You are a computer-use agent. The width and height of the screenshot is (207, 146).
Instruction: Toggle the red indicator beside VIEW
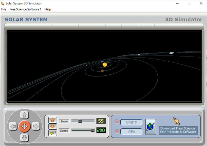pyautogui.click(x=117, y=132)
